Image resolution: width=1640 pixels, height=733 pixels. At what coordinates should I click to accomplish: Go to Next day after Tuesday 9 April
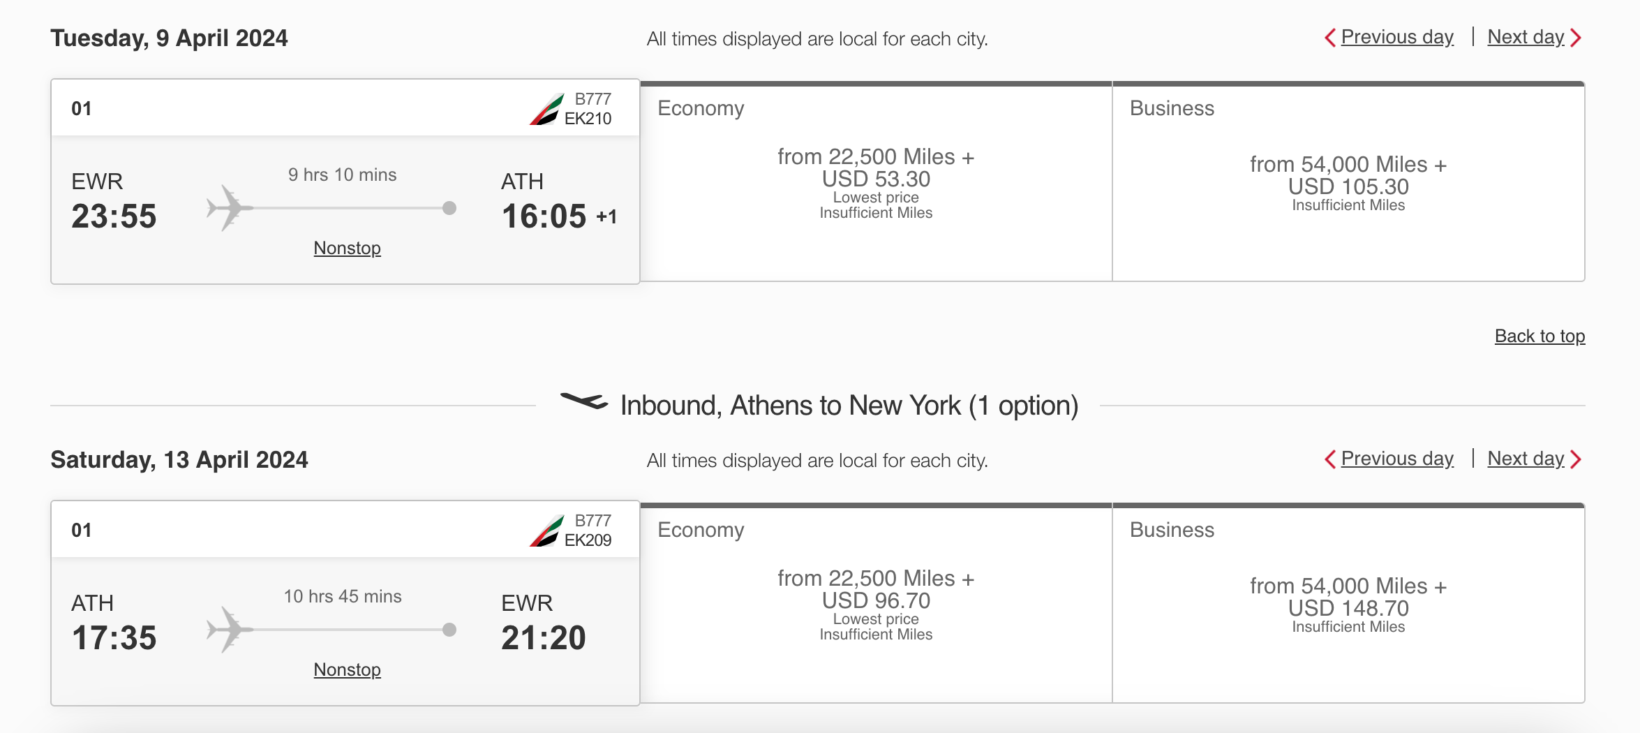(1526, 37)
